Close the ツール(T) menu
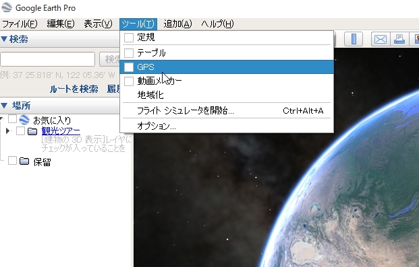Viewport: 419px width, 267px height. (138, 24)
